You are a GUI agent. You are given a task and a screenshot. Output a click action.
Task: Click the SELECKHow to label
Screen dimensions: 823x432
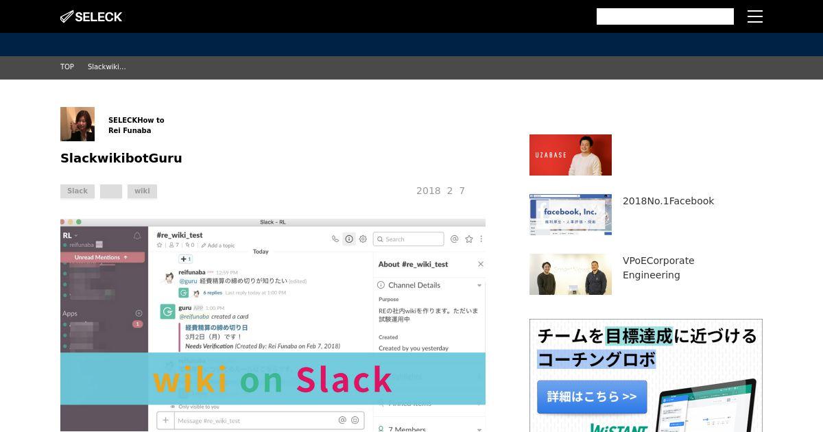pos(136,120)
